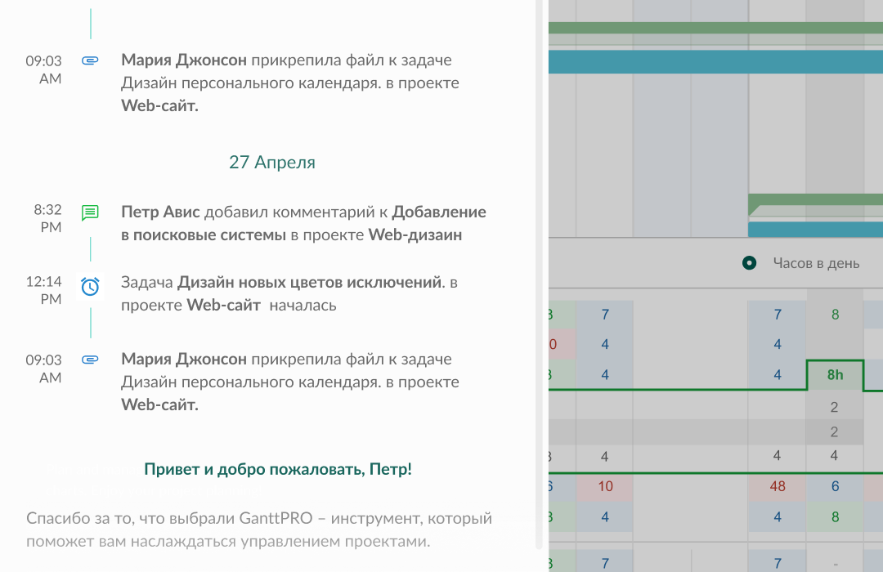This screenshot has height=572, width=883.
Task: Click the 12:14 PM timestamp
Action: pyautogui.click(x=44, y=291)
